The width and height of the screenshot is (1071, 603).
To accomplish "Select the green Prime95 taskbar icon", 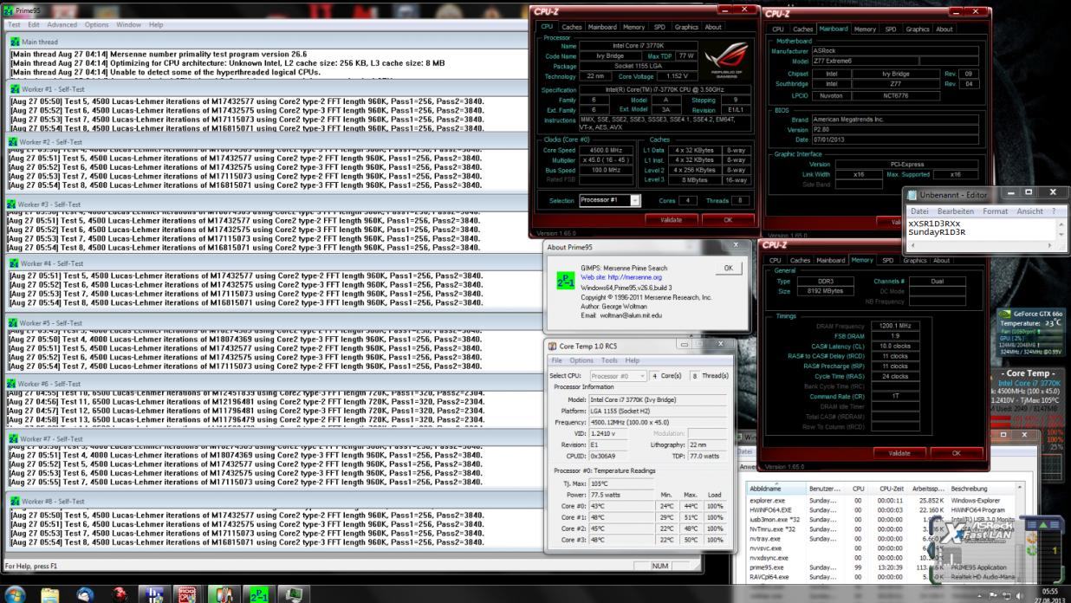I will click(x=258, y=594).
